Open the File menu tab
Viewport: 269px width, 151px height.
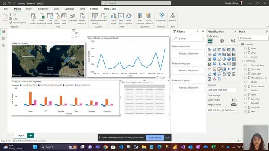(5, 9)
